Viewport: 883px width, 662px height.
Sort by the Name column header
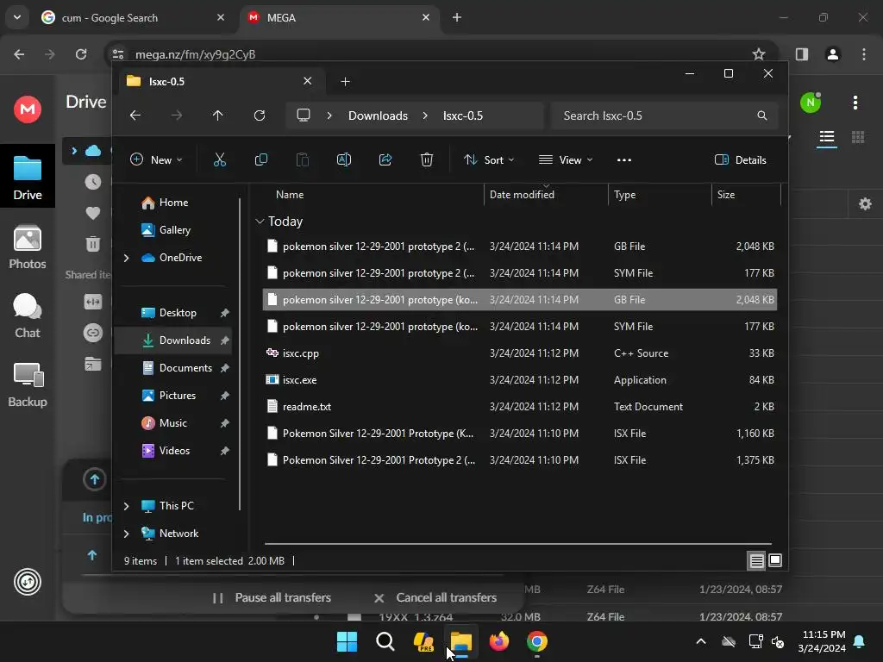tap(290, 194)
